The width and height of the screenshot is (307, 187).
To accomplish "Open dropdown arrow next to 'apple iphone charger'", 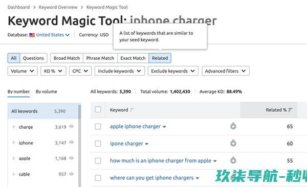I will tap(164, 127).
